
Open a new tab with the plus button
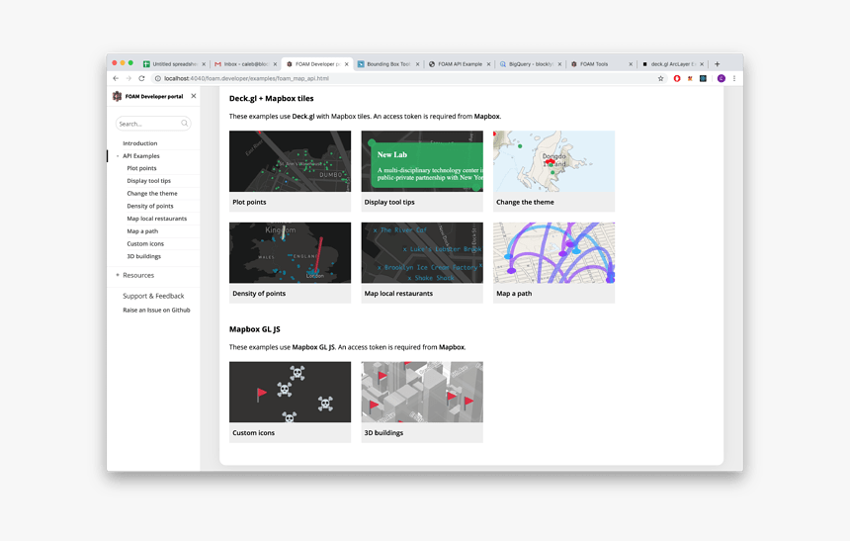[718, 64]
